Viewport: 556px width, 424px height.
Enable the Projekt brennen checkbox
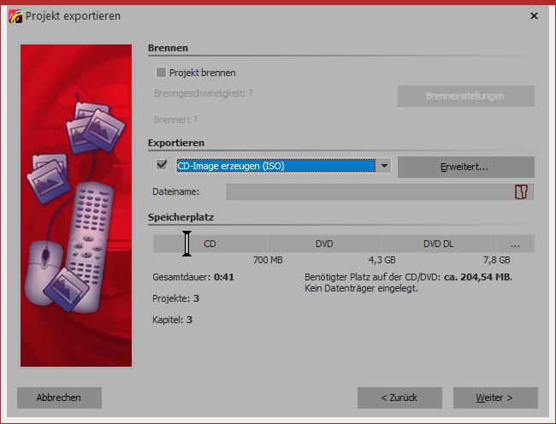point(161,73)
